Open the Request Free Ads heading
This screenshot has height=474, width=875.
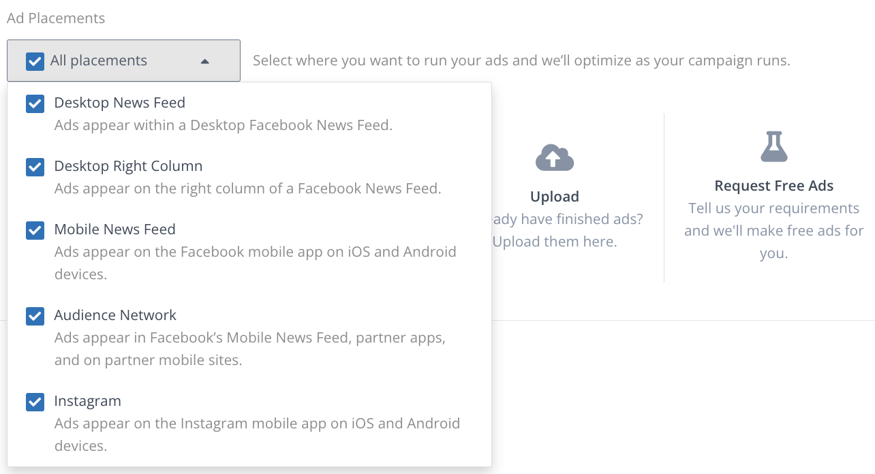coord(773,186)
